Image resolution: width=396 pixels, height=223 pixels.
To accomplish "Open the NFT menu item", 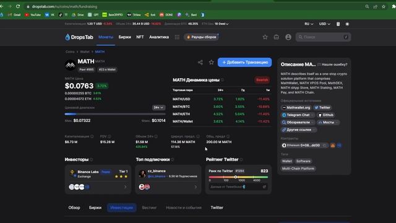I will [140, 37].
